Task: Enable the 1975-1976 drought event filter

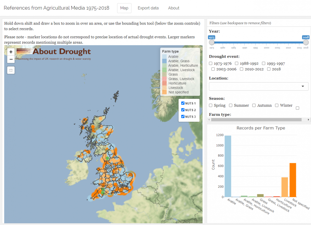Action: point(211,63)
